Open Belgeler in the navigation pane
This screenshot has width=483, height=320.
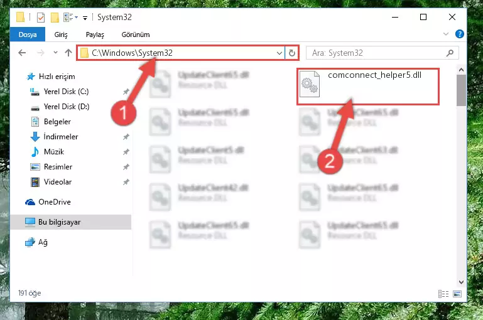pos(57,122)
